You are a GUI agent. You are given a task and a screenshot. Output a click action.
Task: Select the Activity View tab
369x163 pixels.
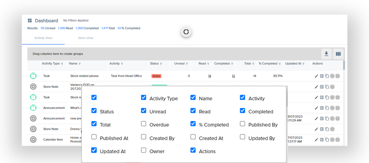[43, 38]
